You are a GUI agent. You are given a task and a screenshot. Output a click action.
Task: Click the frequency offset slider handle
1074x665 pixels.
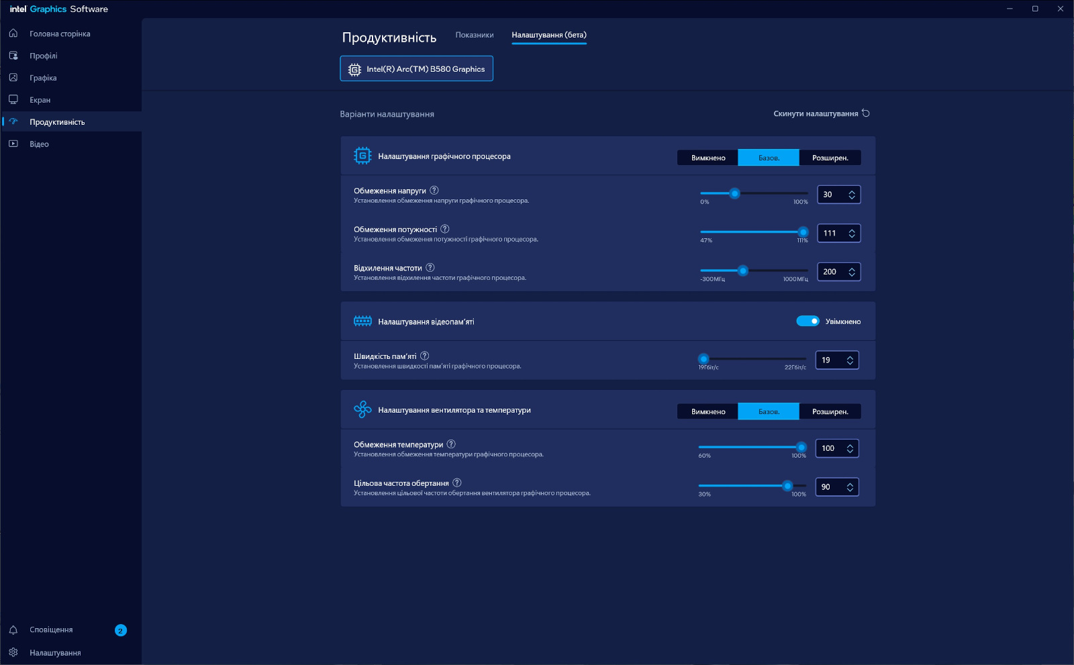click(742, 270)
